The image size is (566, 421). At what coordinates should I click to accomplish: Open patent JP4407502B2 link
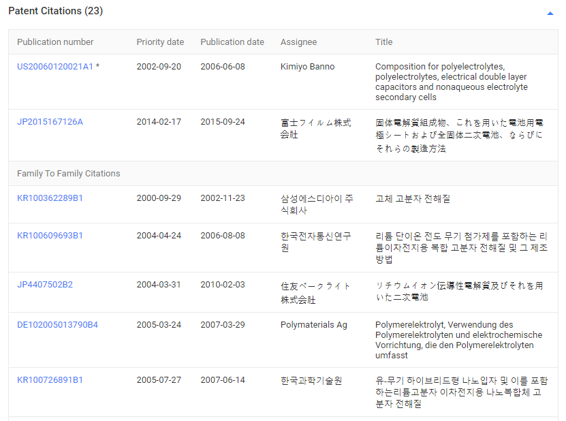tap(45, 285)
